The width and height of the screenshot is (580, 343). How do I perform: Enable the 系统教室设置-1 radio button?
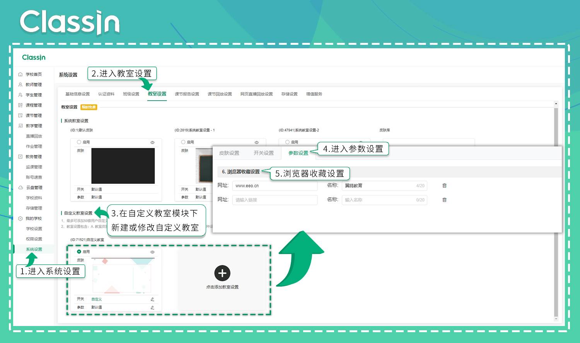[183, 142]
